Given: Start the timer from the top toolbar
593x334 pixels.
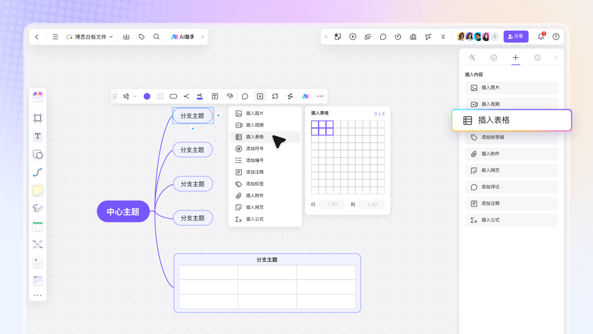Looking at the screenshot, I should point(398,37).
